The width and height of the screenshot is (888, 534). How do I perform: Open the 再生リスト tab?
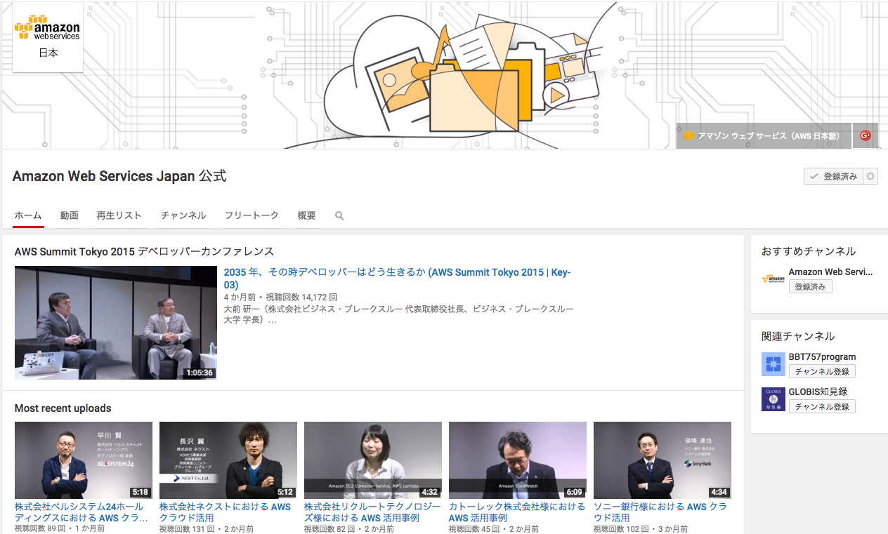[x=119, y=215]
